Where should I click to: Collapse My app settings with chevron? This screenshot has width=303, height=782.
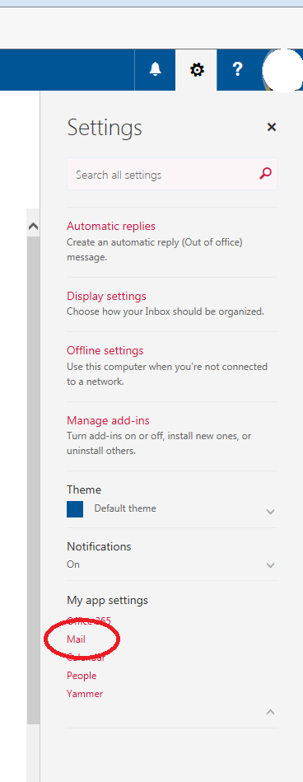(x=271, y=712)
